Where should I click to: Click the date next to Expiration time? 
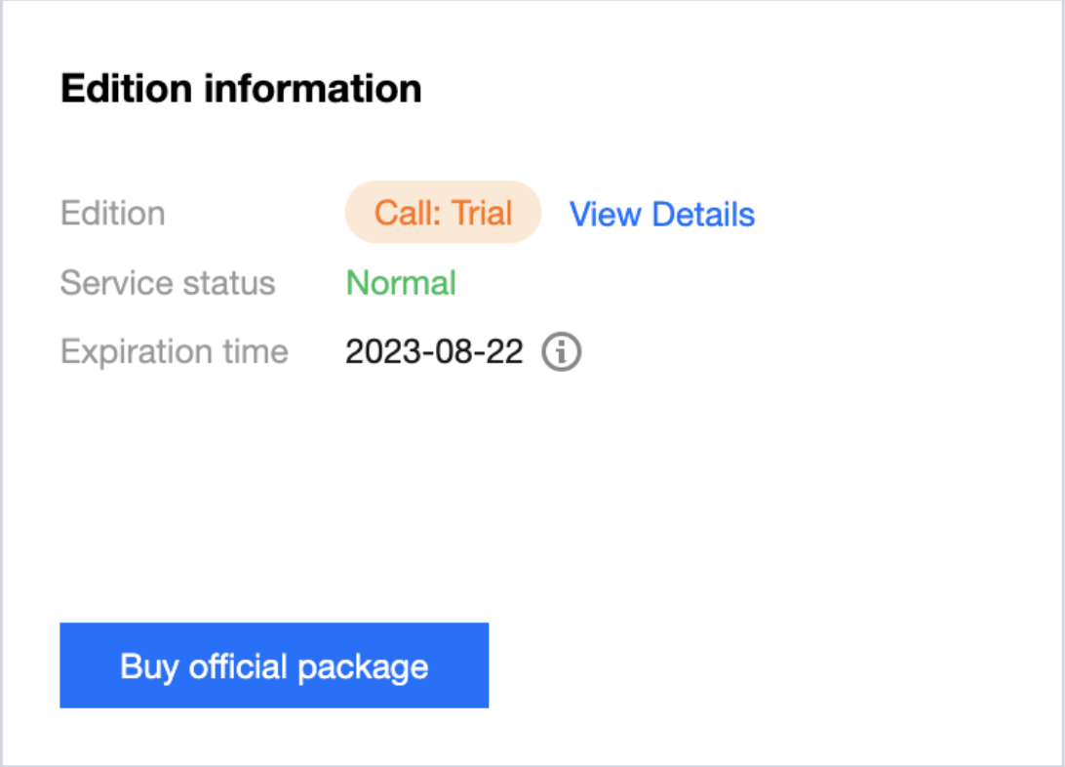click(x=434, y=352)
